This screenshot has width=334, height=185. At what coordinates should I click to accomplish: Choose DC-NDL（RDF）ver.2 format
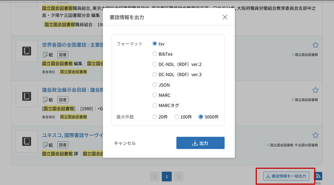click(x=154, y=64)
